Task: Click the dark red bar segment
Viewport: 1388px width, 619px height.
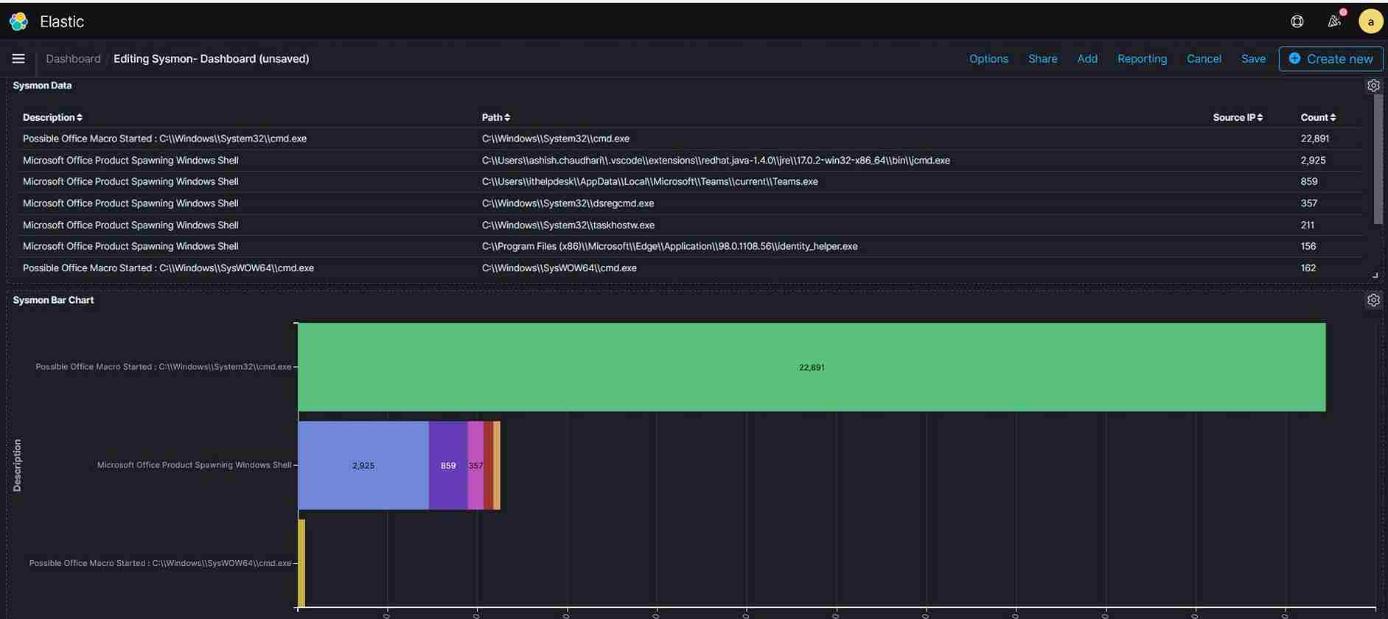Action: pos(488,465)
